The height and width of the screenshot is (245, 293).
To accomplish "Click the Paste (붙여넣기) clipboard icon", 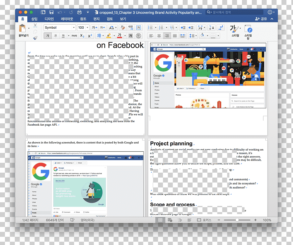I will coord(22,28).
